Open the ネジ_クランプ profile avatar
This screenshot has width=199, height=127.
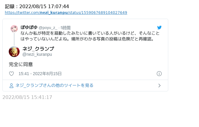pyautogui.click(x=14, y=52)
